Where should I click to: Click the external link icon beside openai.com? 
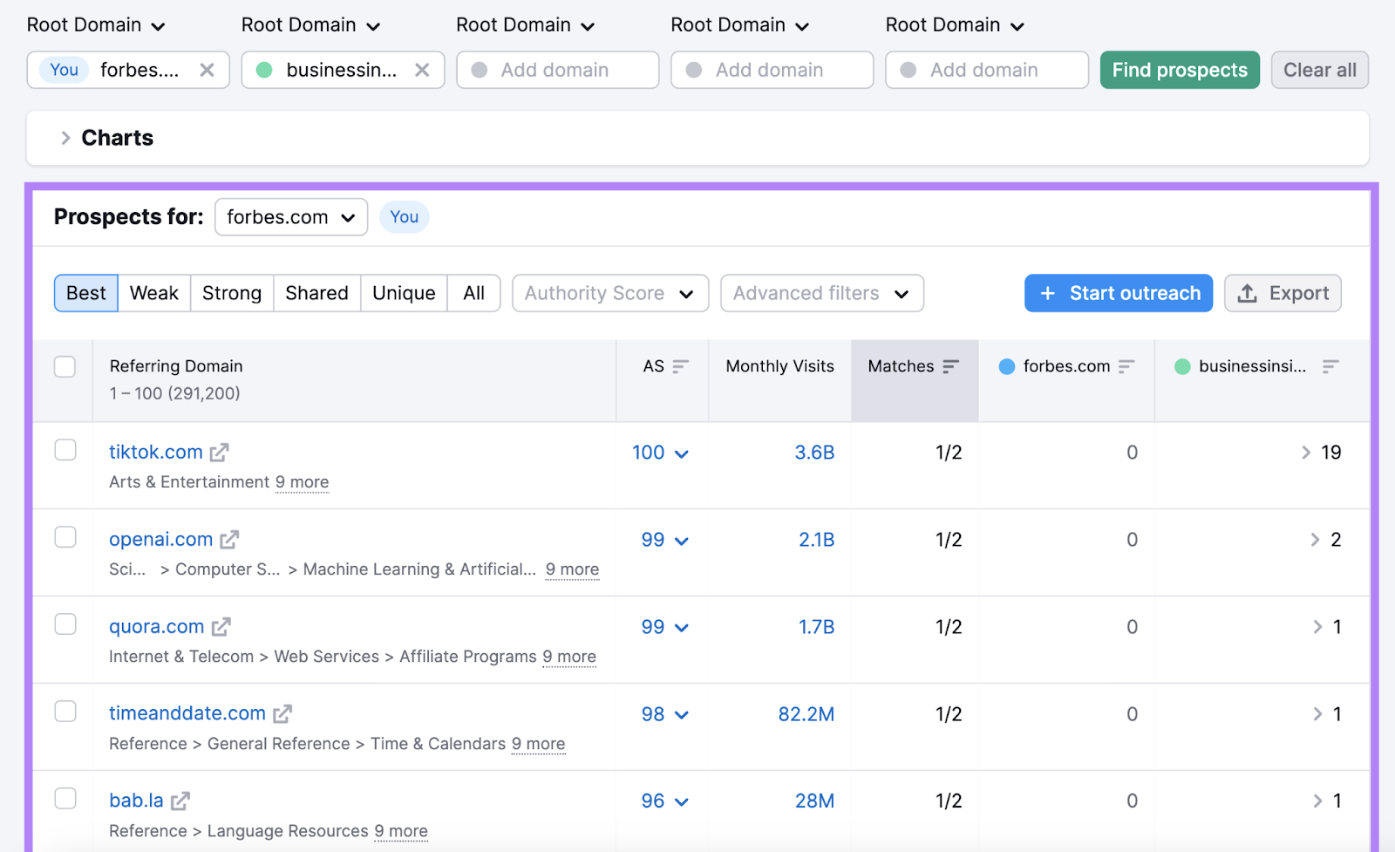pos(228,539)
